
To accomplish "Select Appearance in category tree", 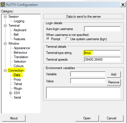I will click(x=22, y=48).
